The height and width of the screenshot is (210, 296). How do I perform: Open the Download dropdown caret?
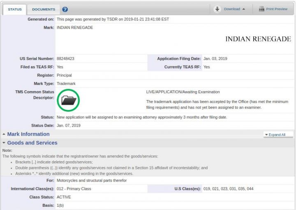click(x=244, y=9)
